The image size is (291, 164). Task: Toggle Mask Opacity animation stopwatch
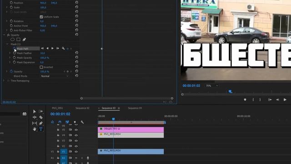14,58
